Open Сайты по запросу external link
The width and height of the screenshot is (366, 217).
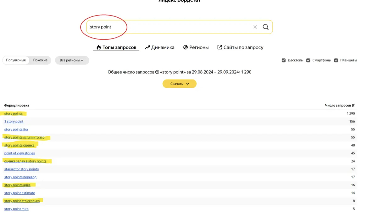[x=240, y=47]
